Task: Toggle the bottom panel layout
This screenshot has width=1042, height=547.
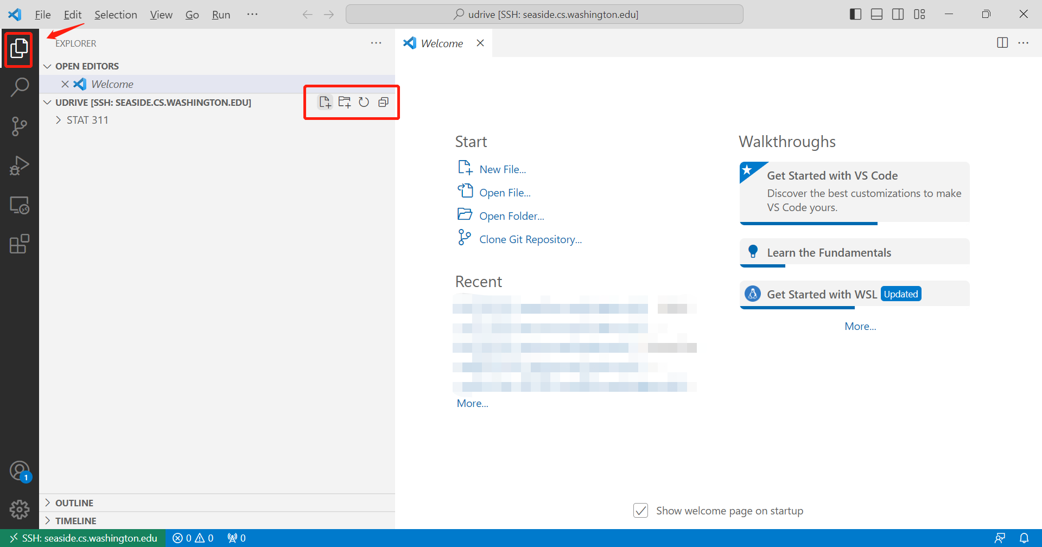Action: (876, 14)
